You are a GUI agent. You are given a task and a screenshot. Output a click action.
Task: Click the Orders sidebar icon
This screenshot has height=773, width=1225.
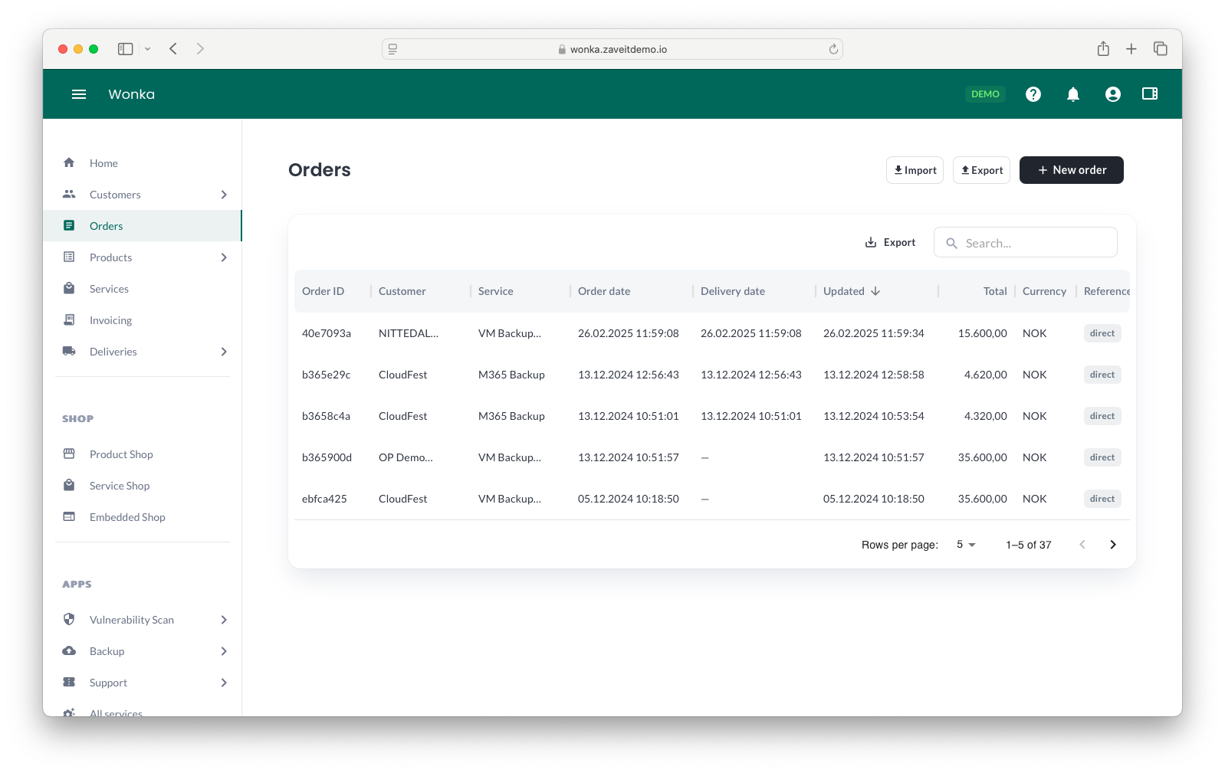pyautogui.click(x=69, y=225)
